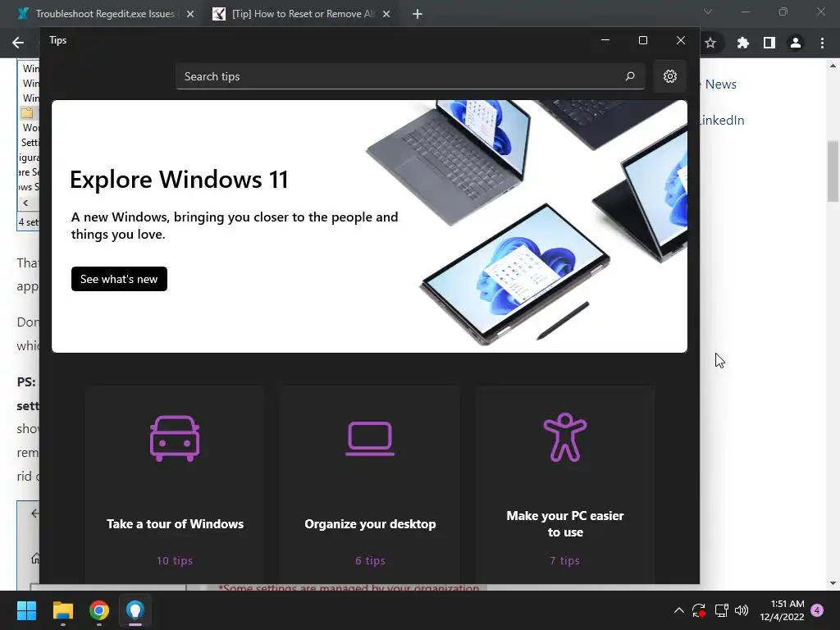Screen dimensions: 840x630
Task: Click the See what's new button
Action: [x=119, y=279]
